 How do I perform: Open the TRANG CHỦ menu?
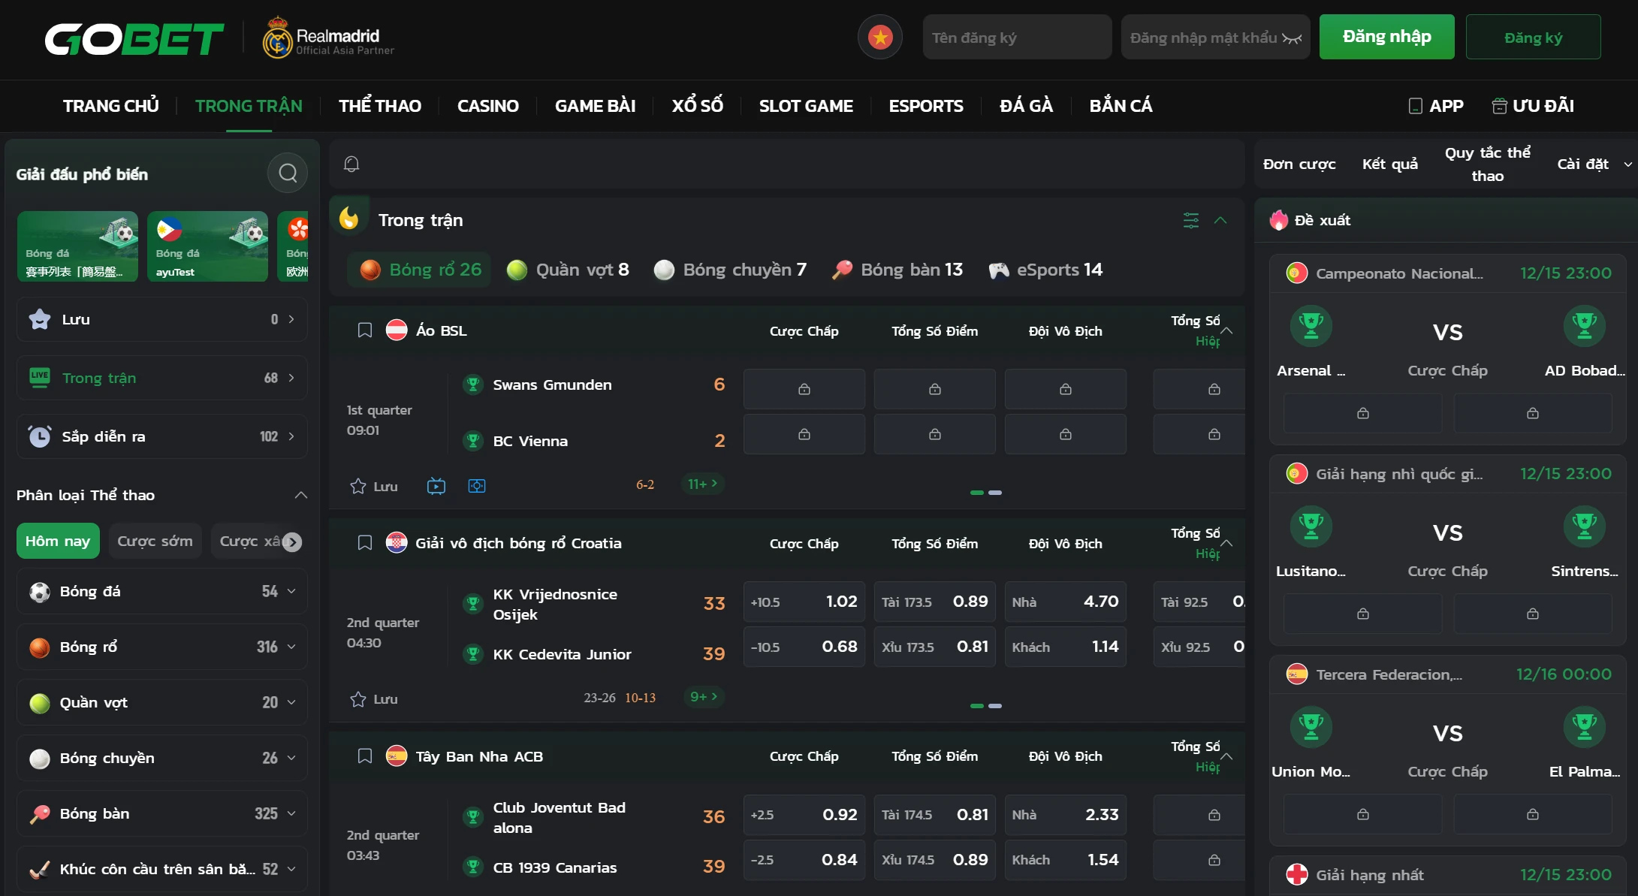tap(110, 106)
